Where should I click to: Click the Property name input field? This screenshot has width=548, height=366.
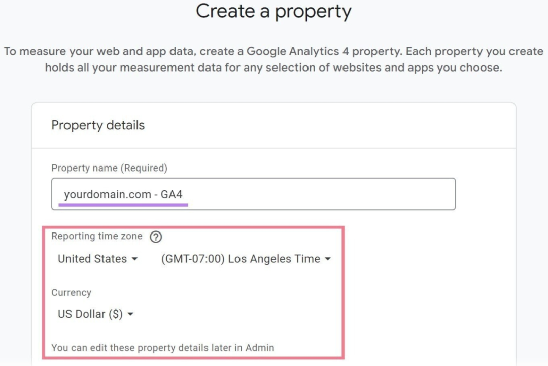click(x=253, y=194)
